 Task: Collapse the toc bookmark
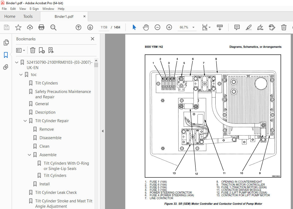pos(21,74)
